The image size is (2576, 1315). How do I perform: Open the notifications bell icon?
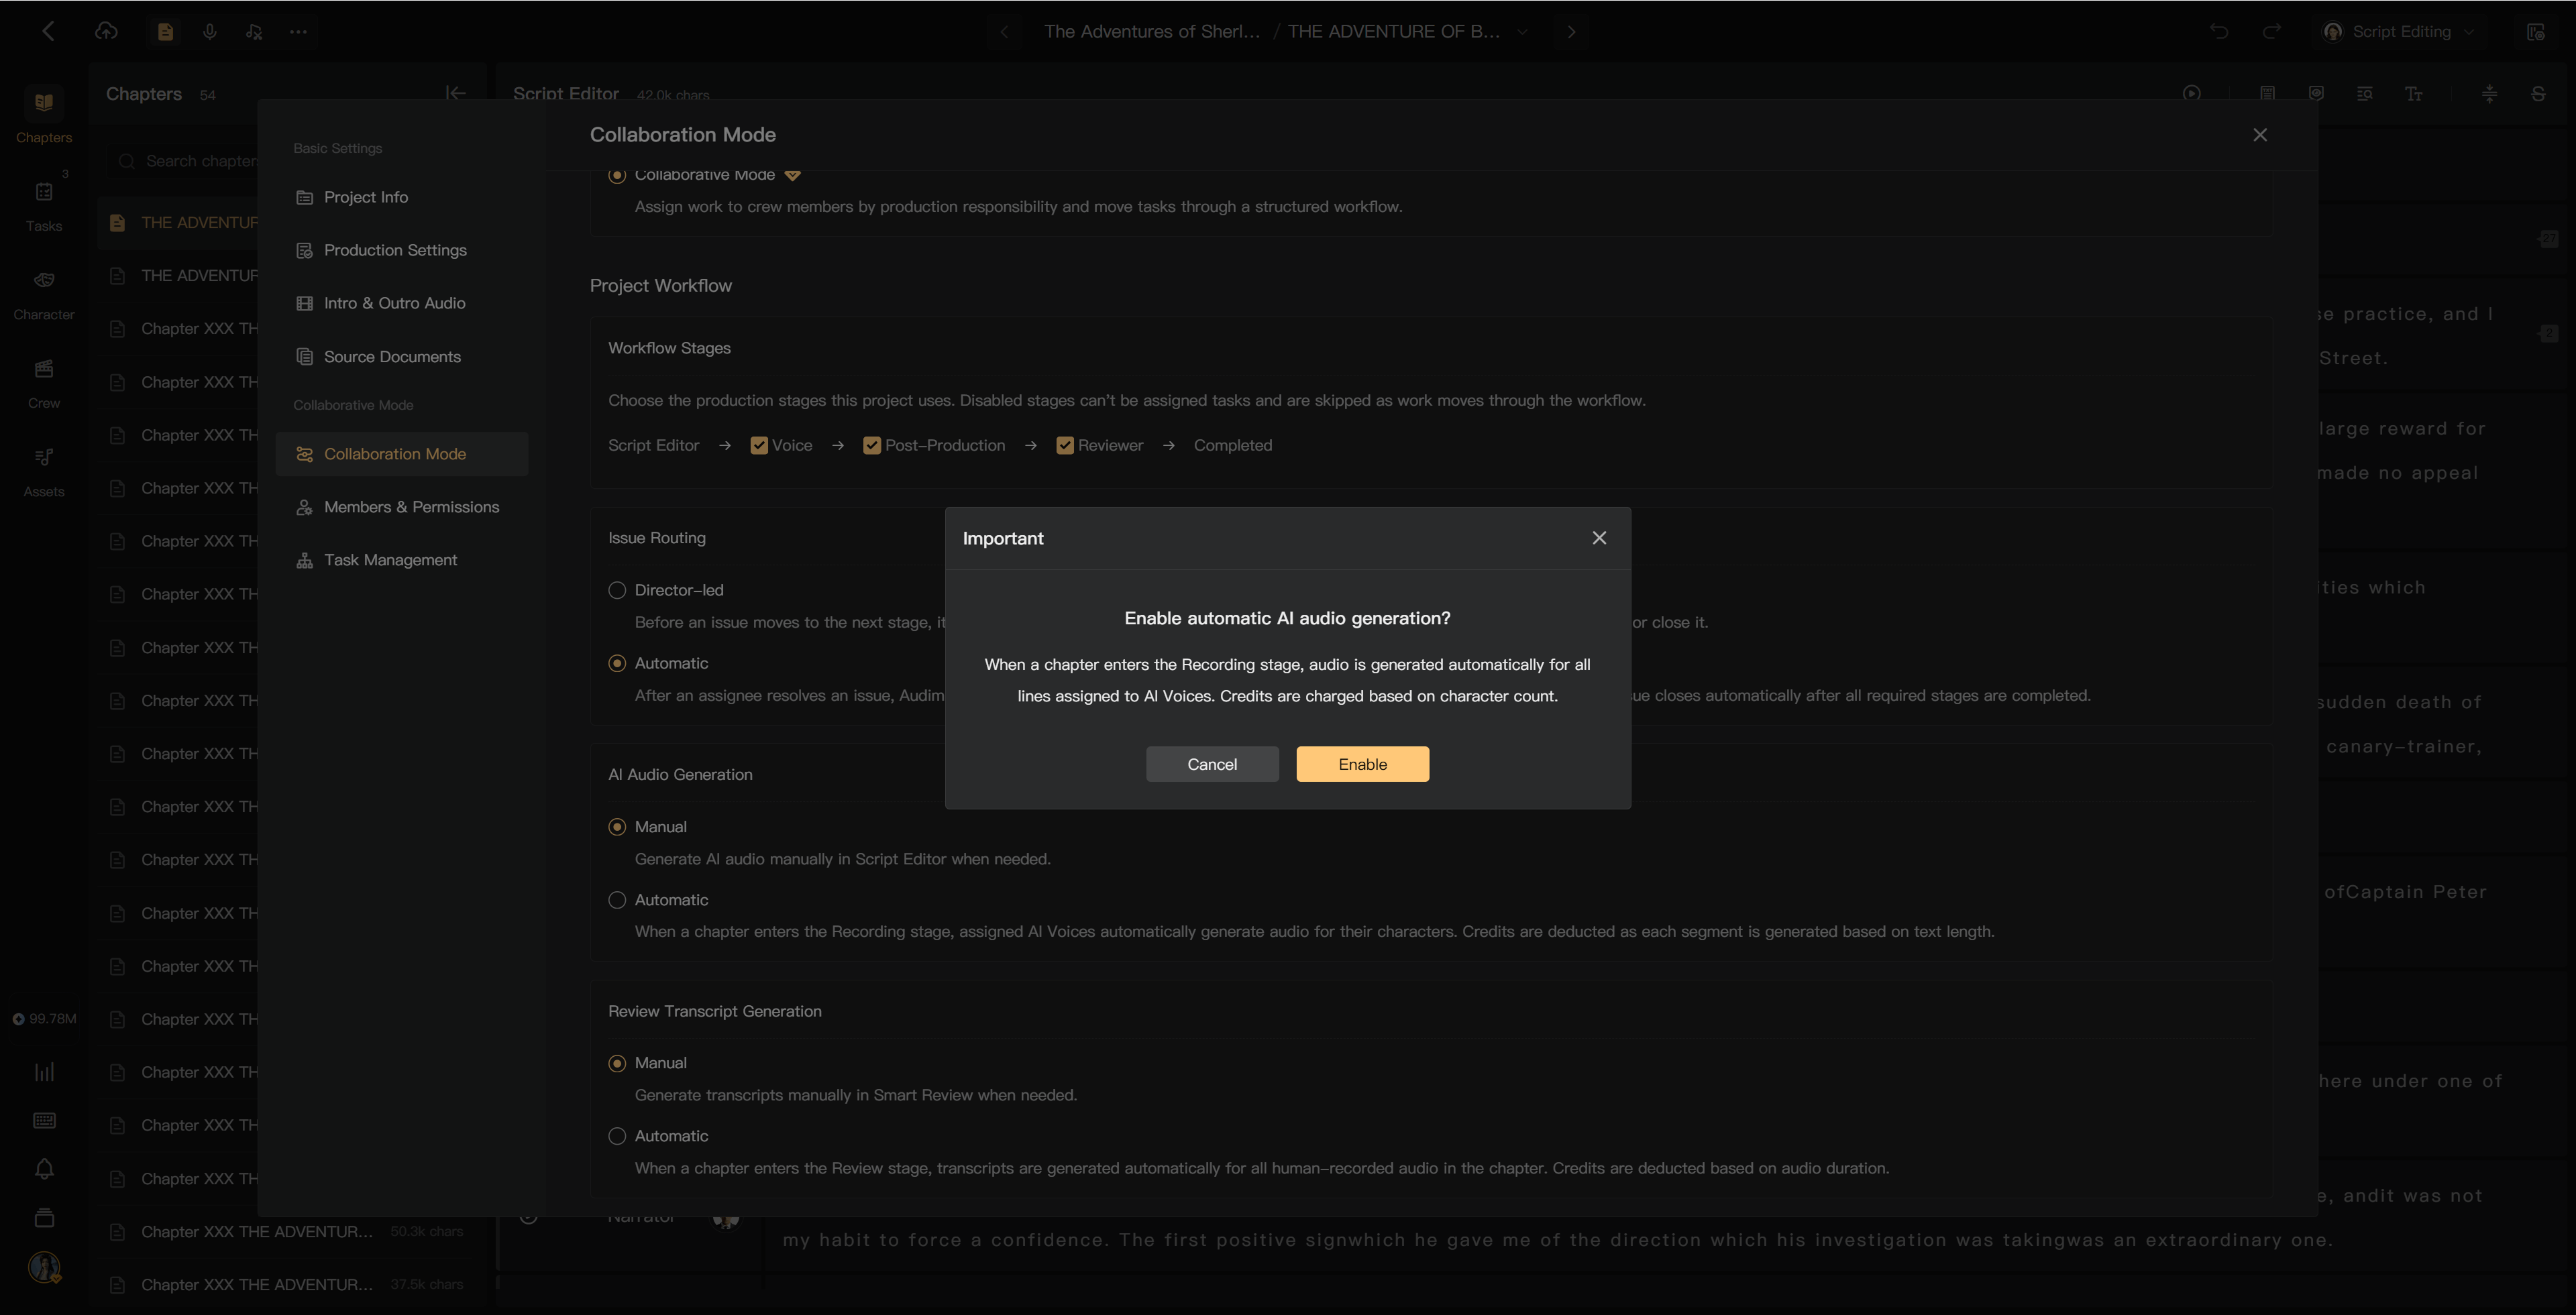click(x=44, y=1168)
